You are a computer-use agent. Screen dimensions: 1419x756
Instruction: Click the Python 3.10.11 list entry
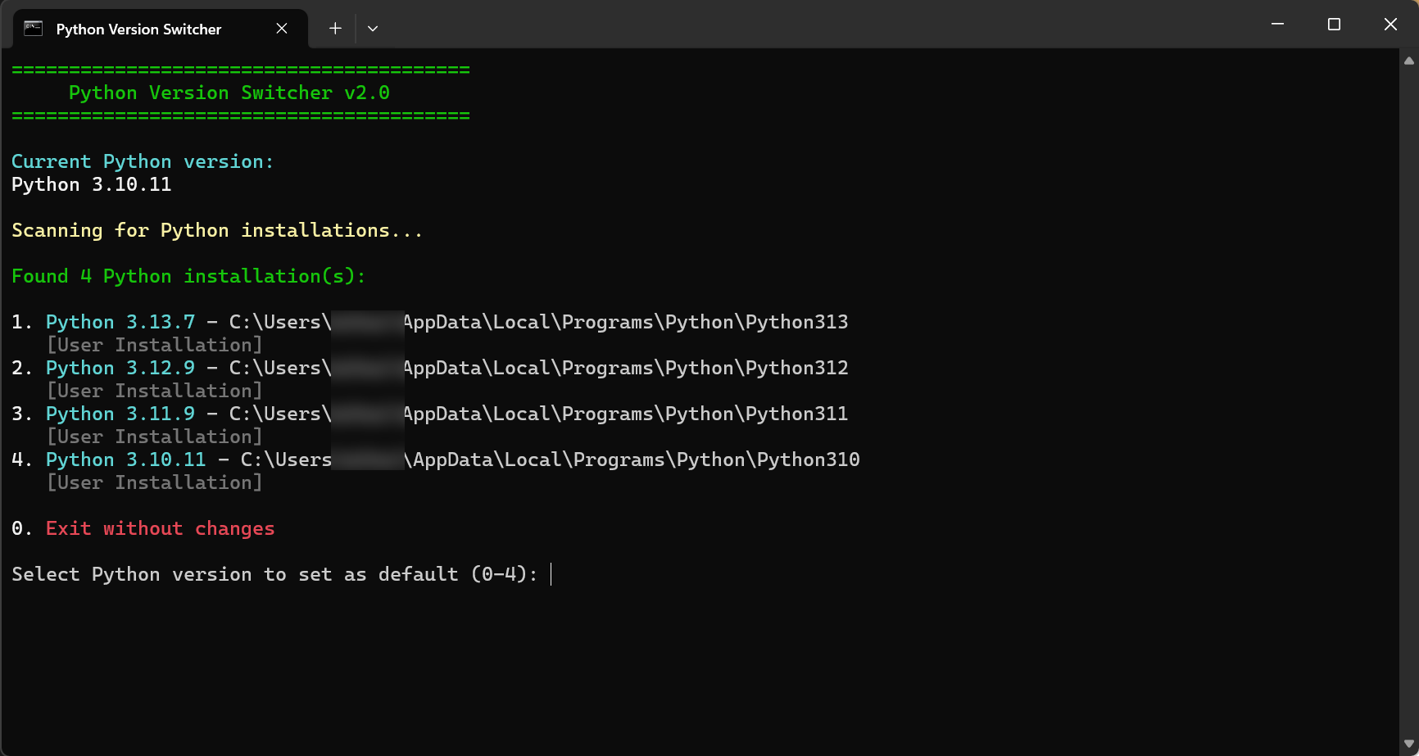125,459
